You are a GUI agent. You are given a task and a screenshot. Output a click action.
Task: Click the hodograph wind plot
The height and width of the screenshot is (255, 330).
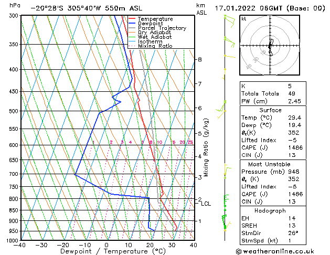pyautogui.click(x=270, y=45)
